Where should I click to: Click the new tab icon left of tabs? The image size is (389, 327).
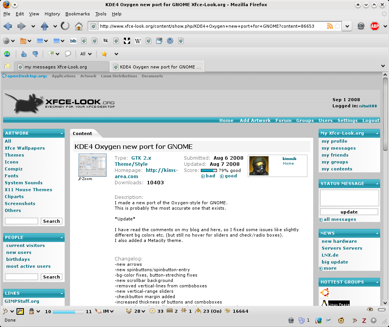point(8,66)
